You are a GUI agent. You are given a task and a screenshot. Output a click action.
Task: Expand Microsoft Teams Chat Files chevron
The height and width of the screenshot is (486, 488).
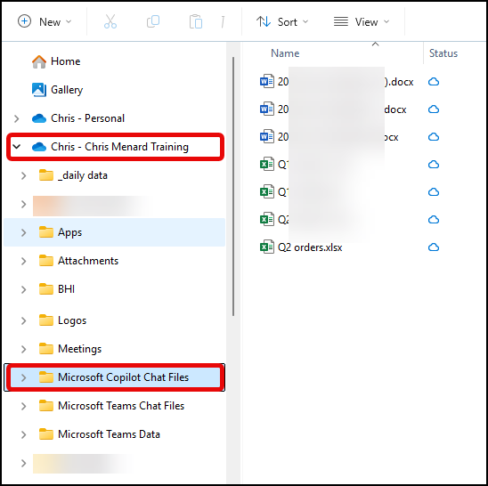24,407
